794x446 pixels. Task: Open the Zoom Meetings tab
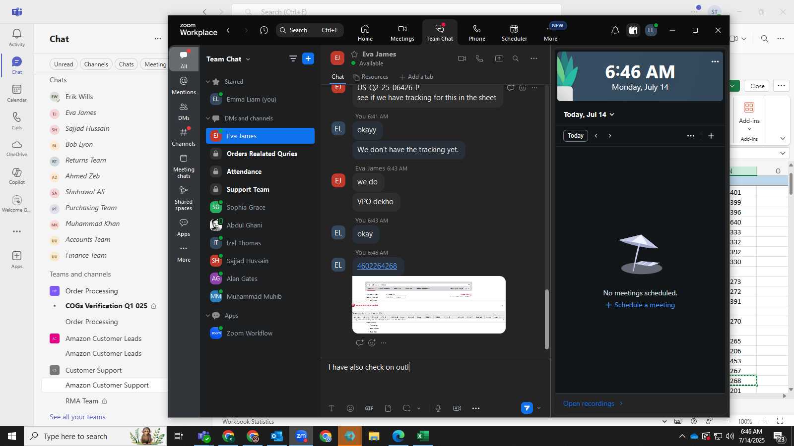(402, 33)
